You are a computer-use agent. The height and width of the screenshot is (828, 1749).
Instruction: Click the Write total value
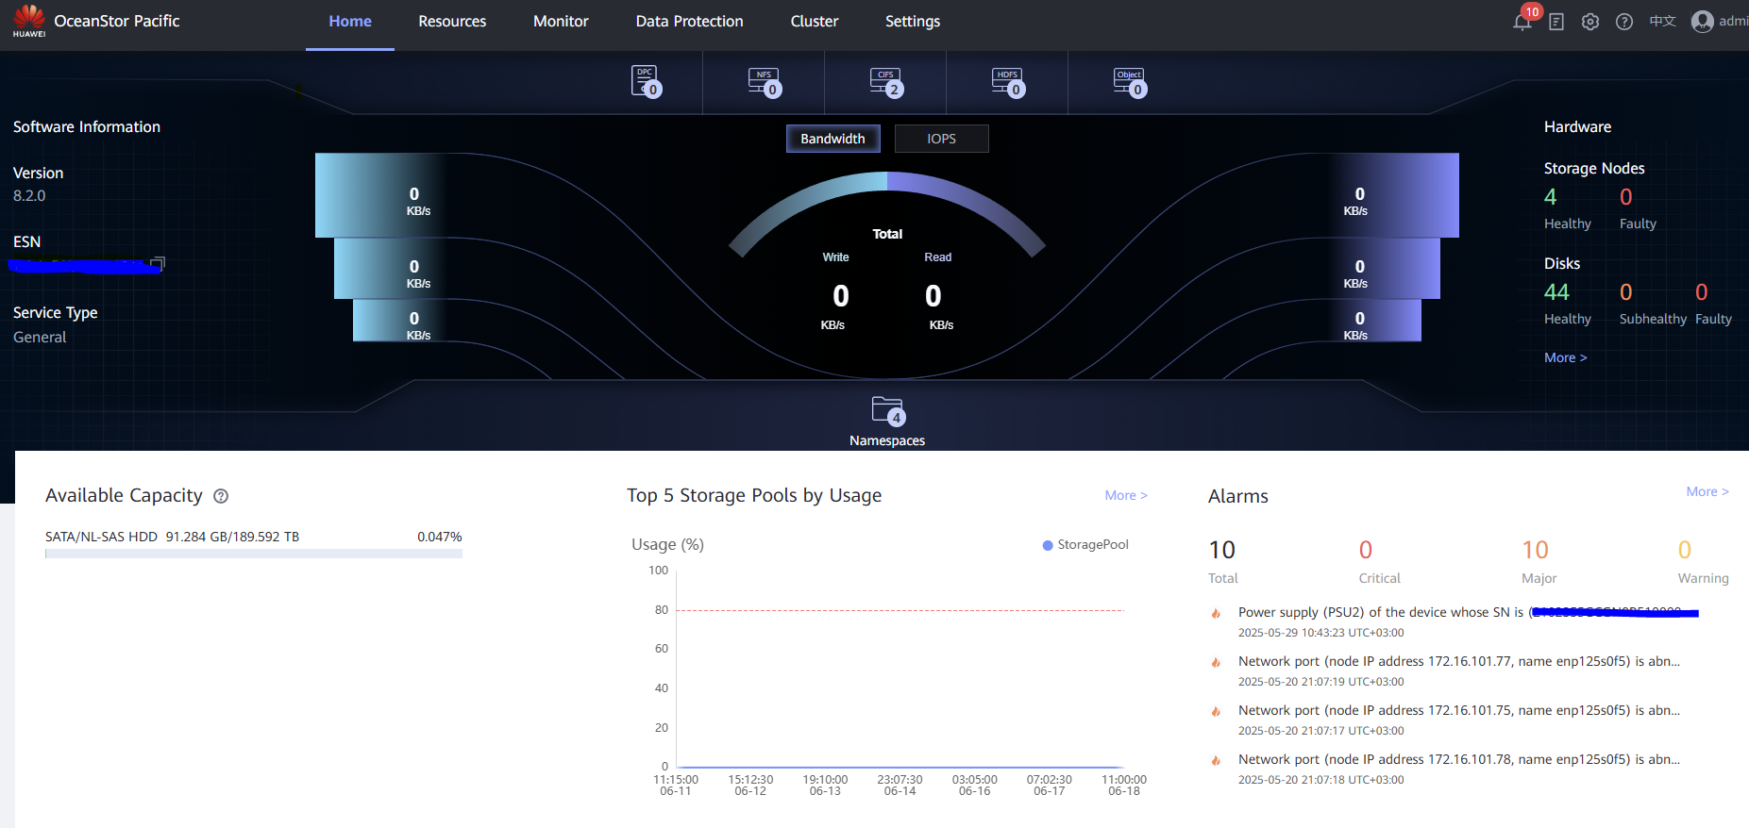tap(841, 296)
